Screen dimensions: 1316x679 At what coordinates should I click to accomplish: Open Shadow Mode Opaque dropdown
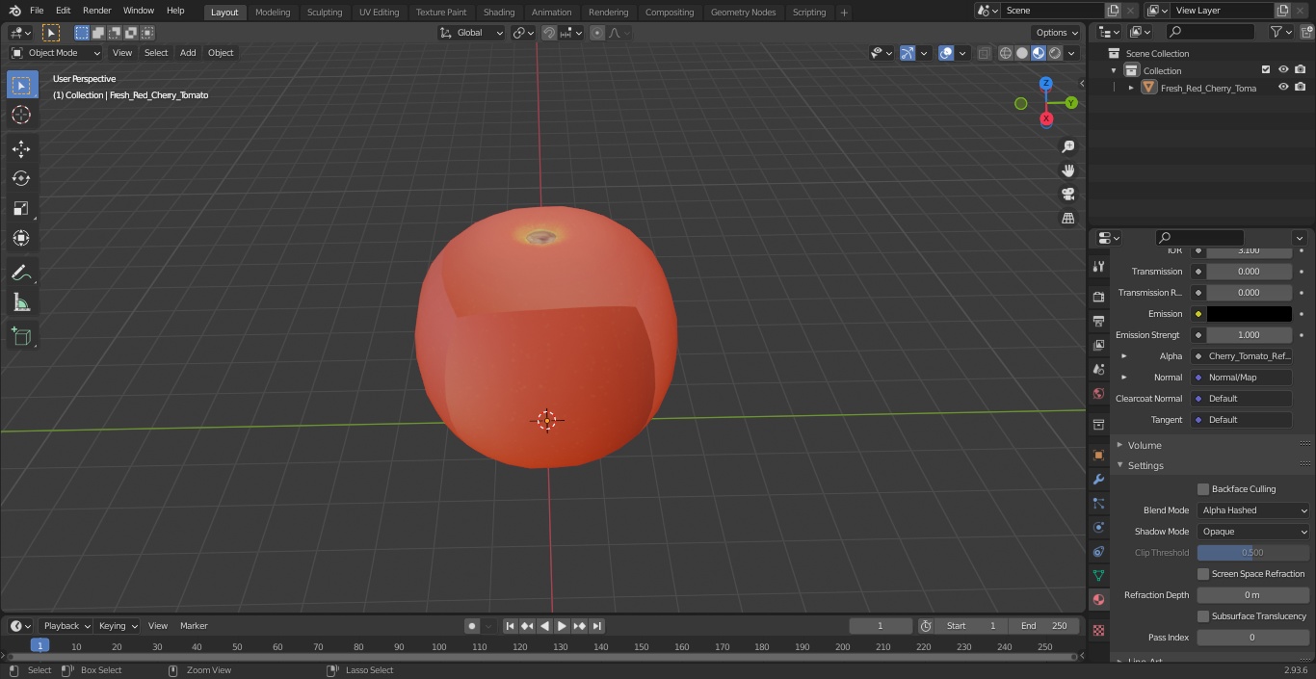pos(1253,532)
